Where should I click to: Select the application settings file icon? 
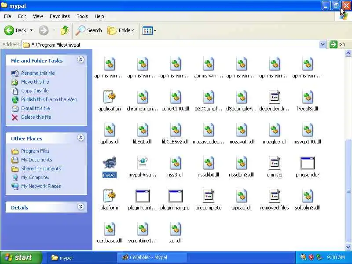pos(109,97)
